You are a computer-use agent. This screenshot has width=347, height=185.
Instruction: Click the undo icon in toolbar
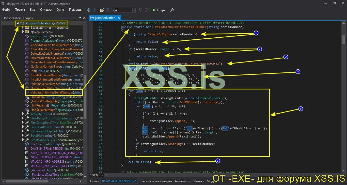140,10
